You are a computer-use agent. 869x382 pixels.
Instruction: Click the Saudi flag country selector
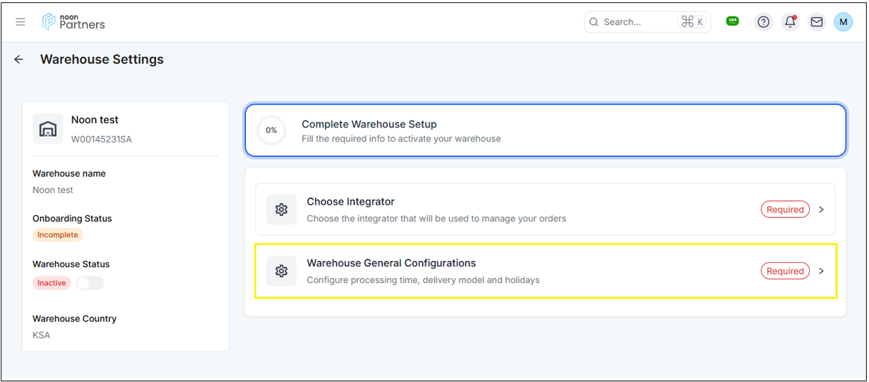point(732,21)
